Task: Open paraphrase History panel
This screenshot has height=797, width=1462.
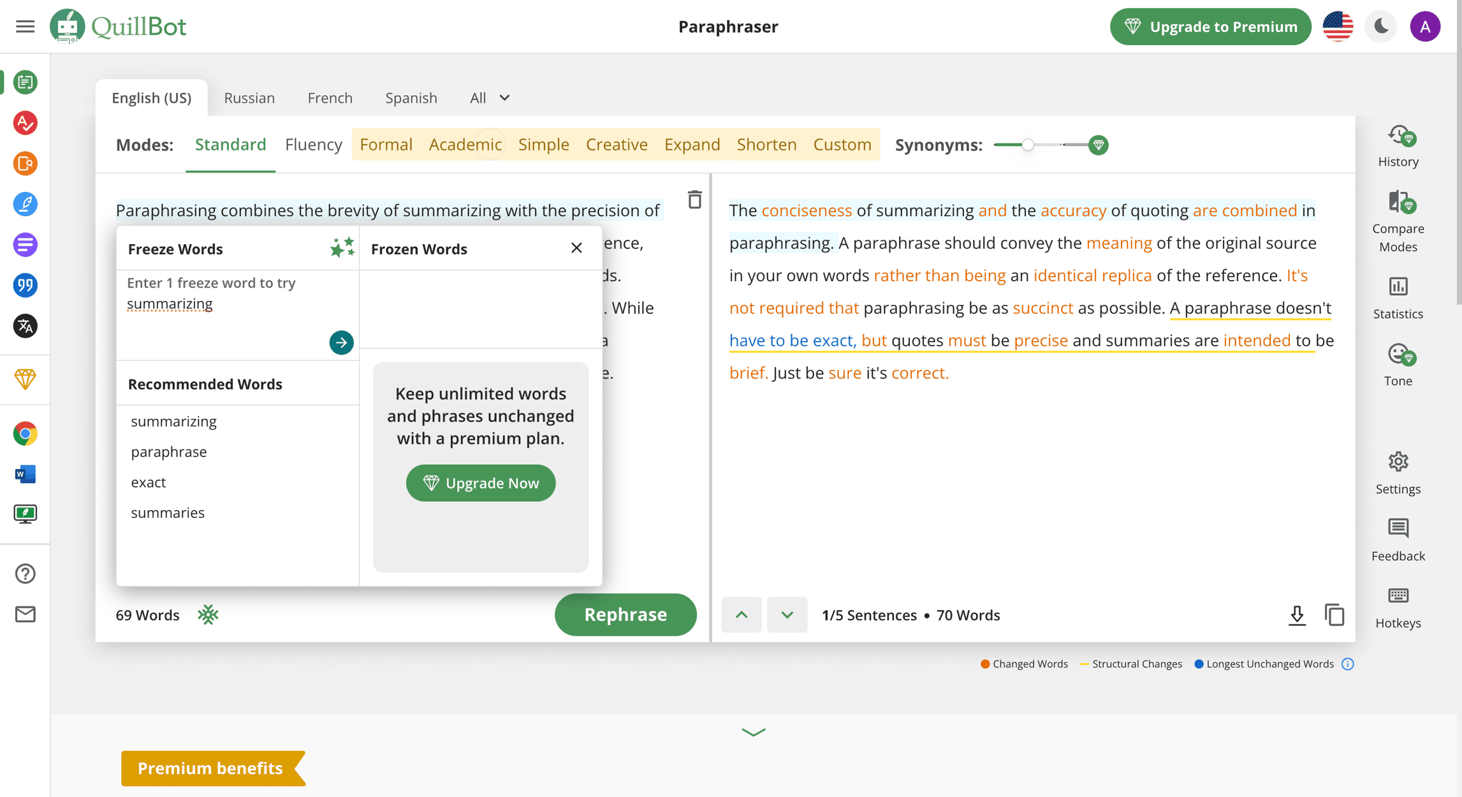Action: pos(1398,145)
